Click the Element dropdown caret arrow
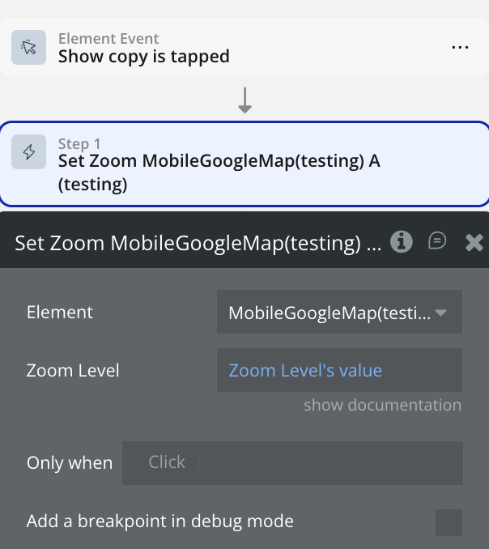This screenshot has width=489, height=549. 440,313
